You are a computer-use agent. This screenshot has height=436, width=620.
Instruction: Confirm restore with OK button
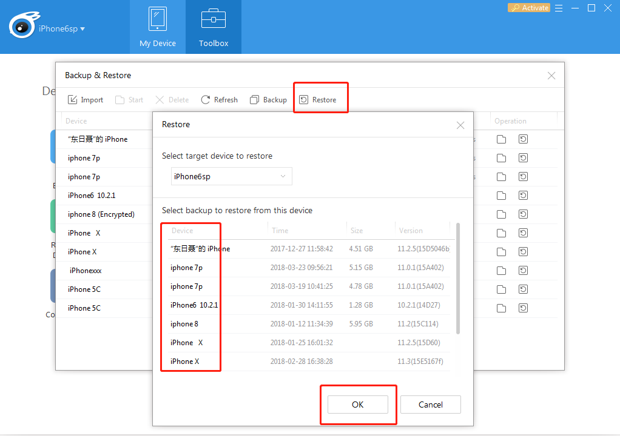point(358,405)
